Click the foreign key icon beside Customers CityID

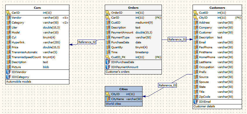pyautogui.click(x=196, y=18)
